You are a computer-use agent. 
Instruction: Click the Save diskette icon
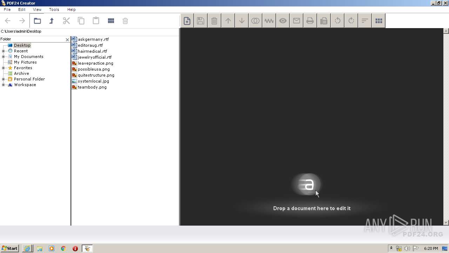(x=200, y=21)
